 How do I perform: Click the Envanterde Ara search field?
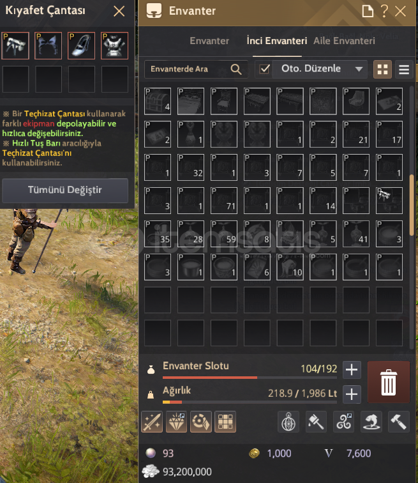[x=196, y=69]
